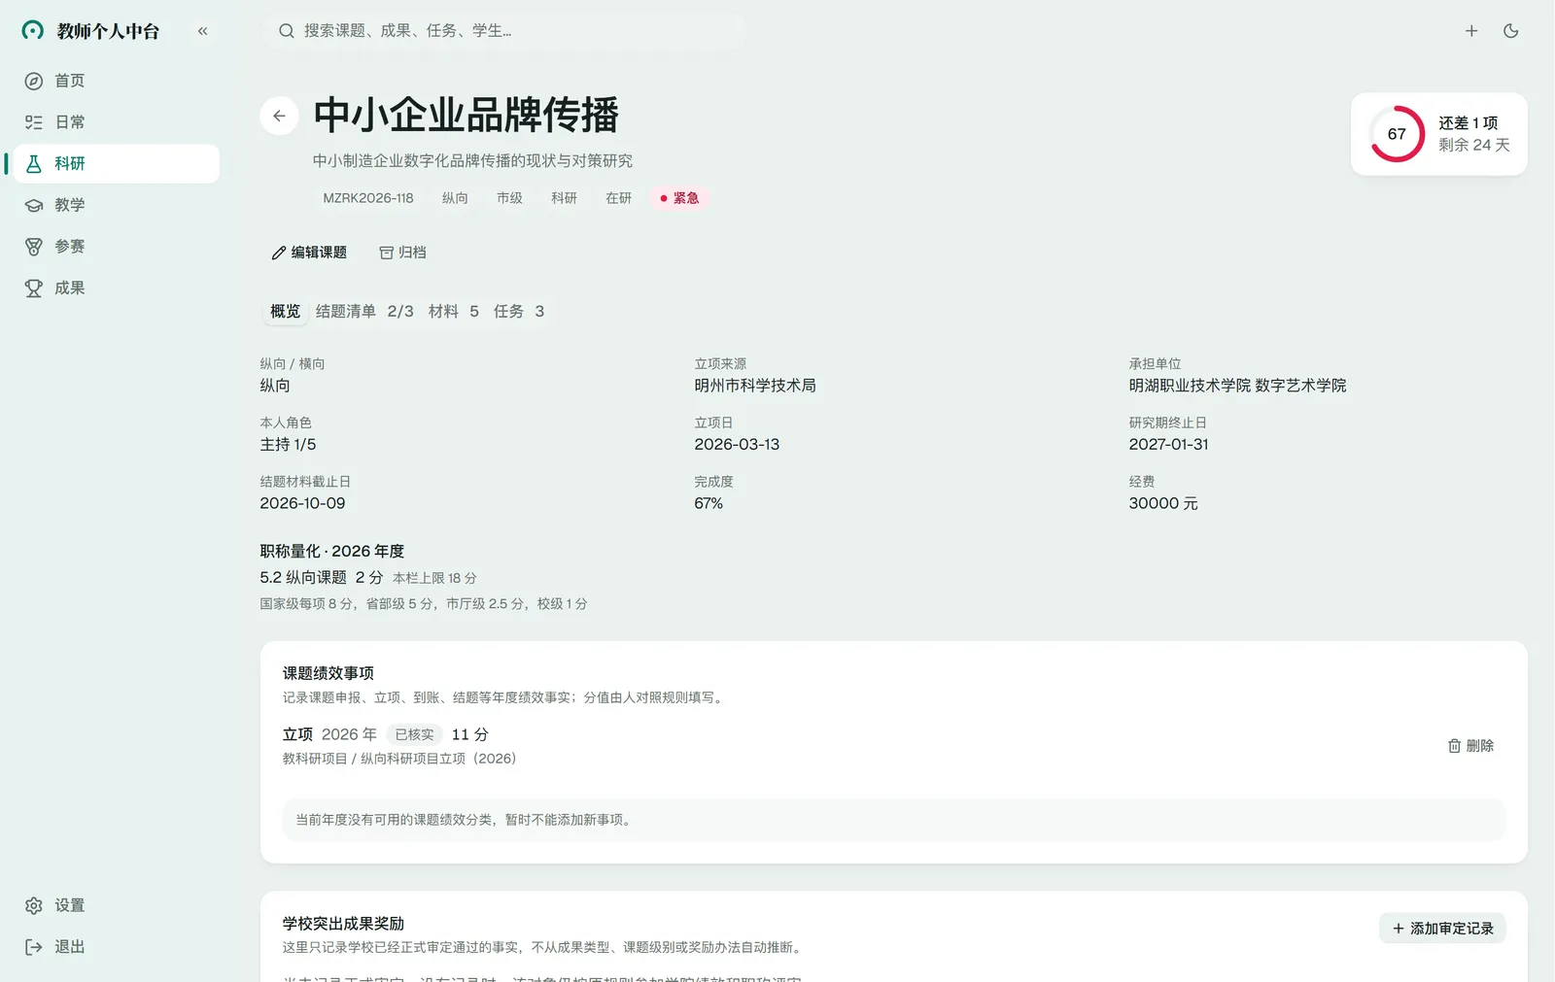Click the 教师个人中台 logo icon
The width and height of the screenshot is (1555, 982).
point(33,31)
